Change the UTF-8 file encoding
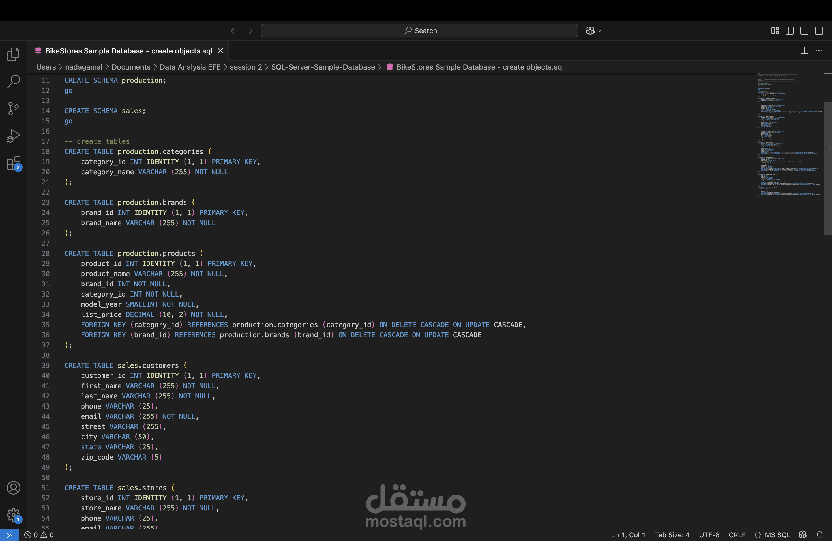This screenshot has height=541, width=832. (x=709, y=535)
